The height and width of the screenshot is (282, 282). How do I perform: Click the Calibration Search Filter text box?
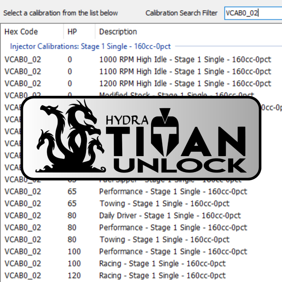coord(253,13)
